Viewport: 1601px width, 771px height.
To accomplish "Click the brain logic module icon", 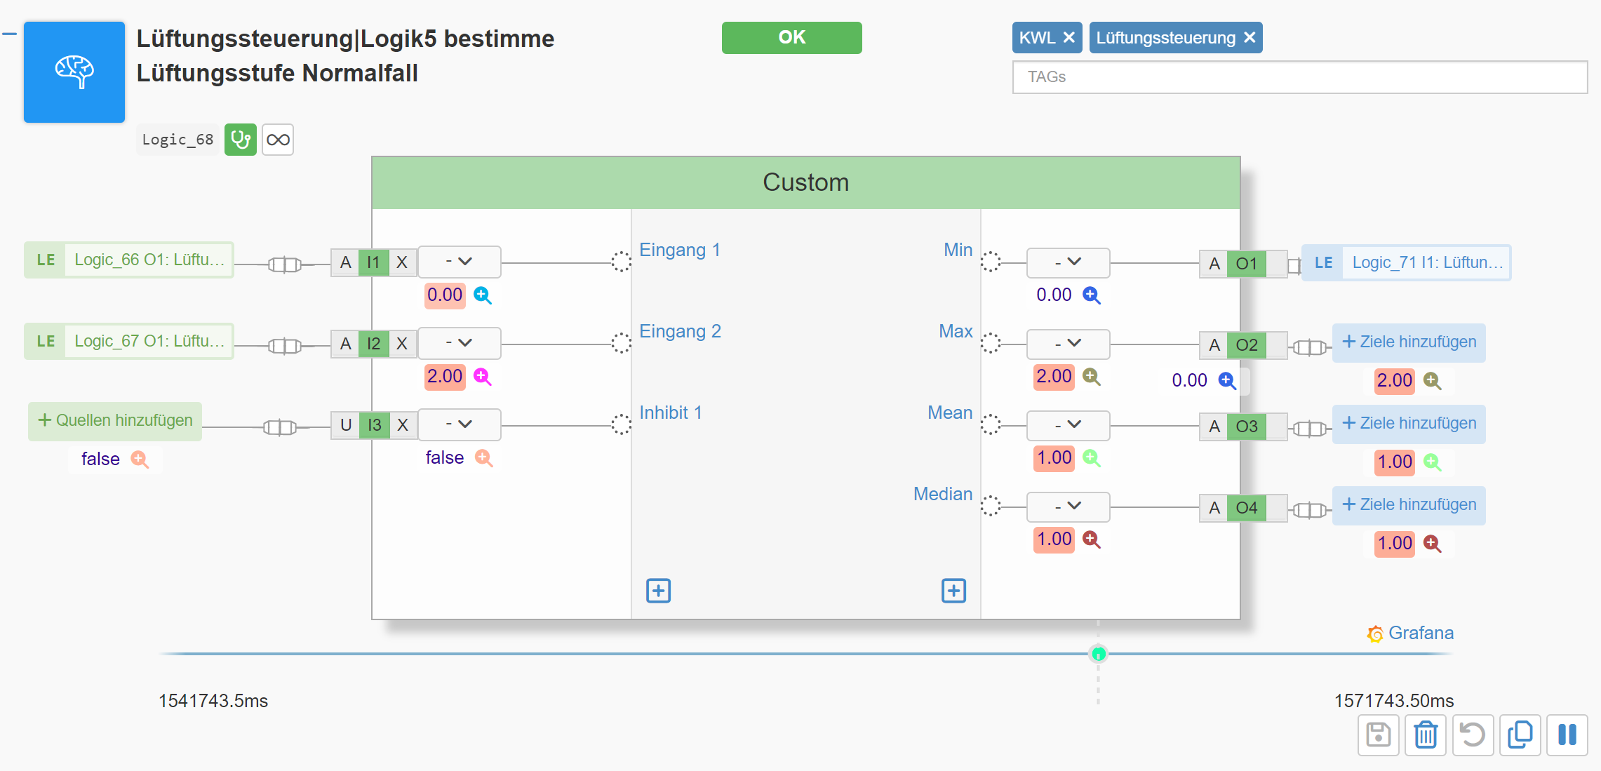I will pos(74,72).
